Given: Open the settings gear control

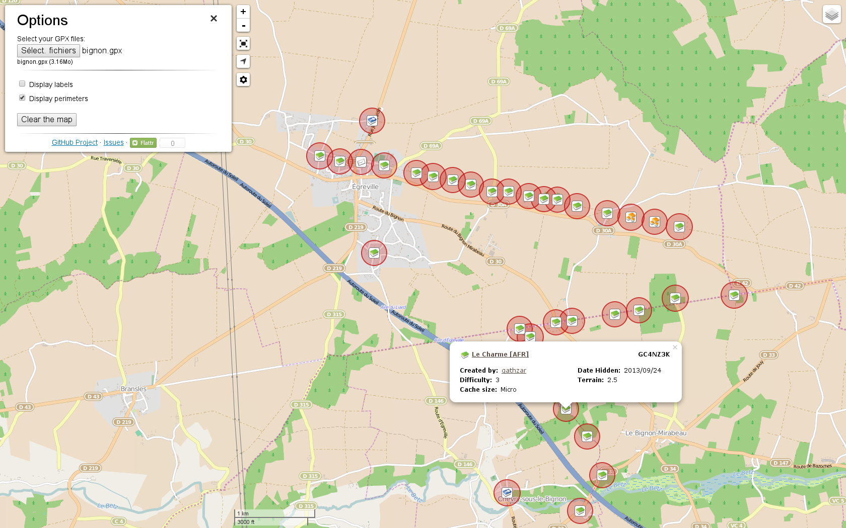Looking at the screenshot, I should pos(243,79).
